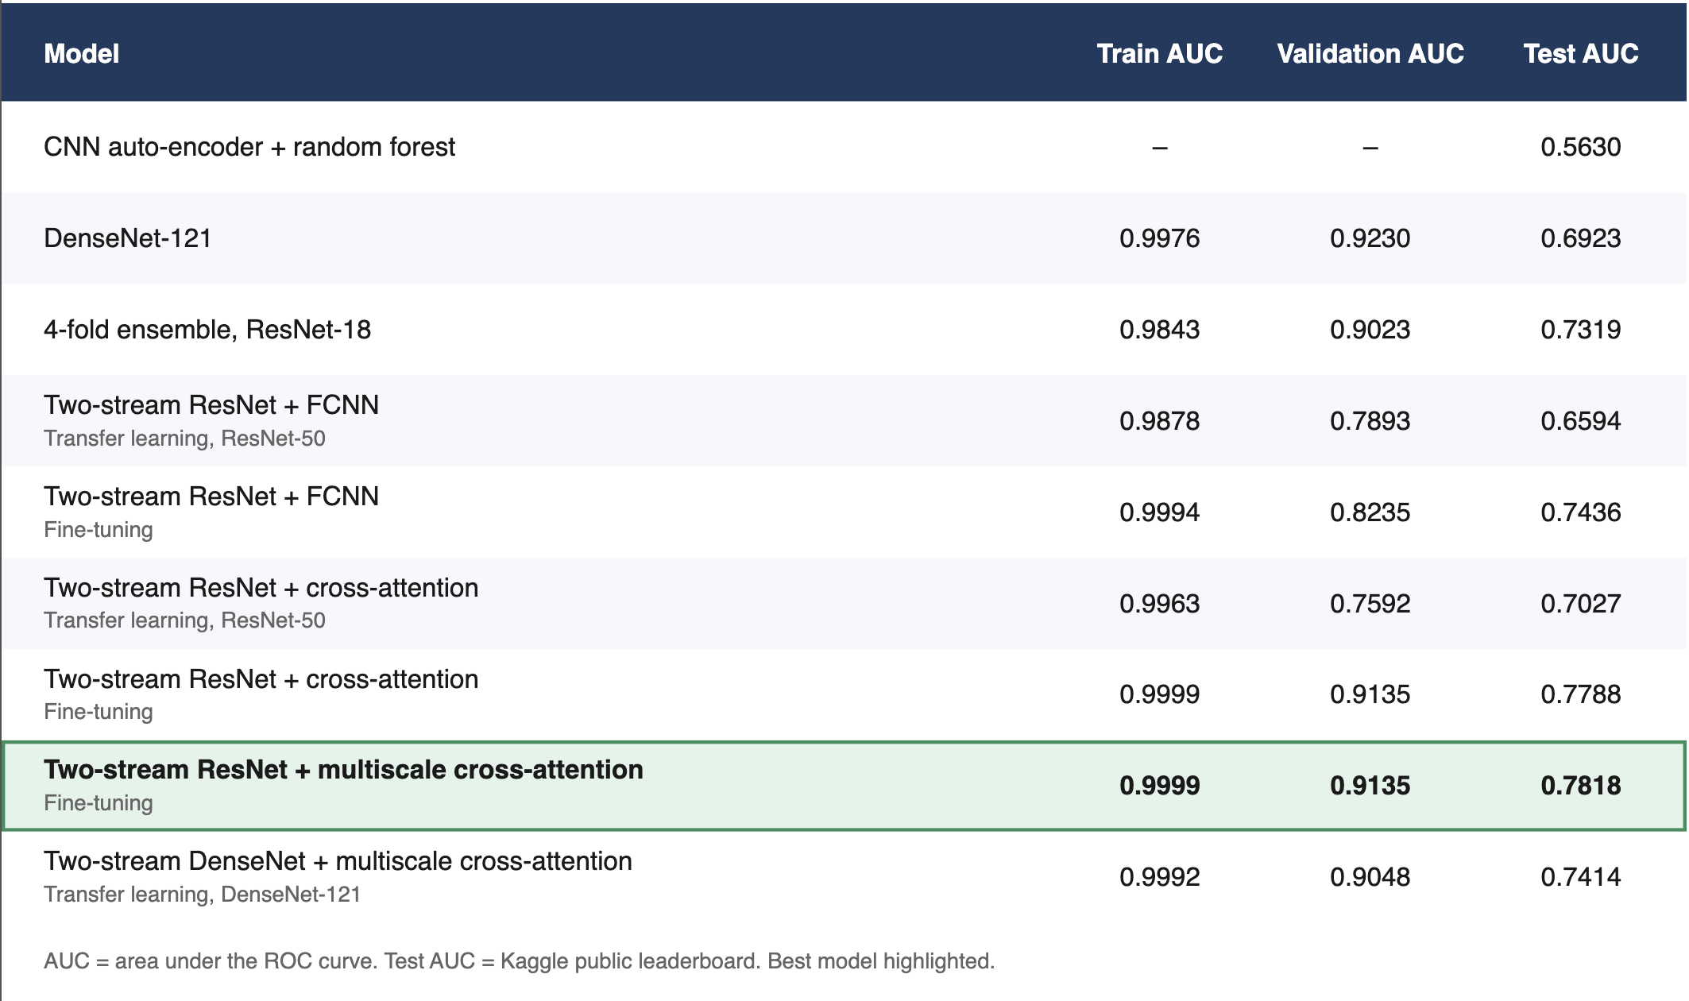Screen dimensions: 1689x1001
Task: Click test AUC value 0.7319
Action: tap(1580, 330)
